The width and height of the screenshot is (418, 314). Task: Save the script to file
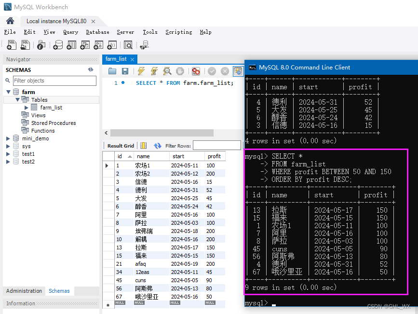[x=125, y=71]
